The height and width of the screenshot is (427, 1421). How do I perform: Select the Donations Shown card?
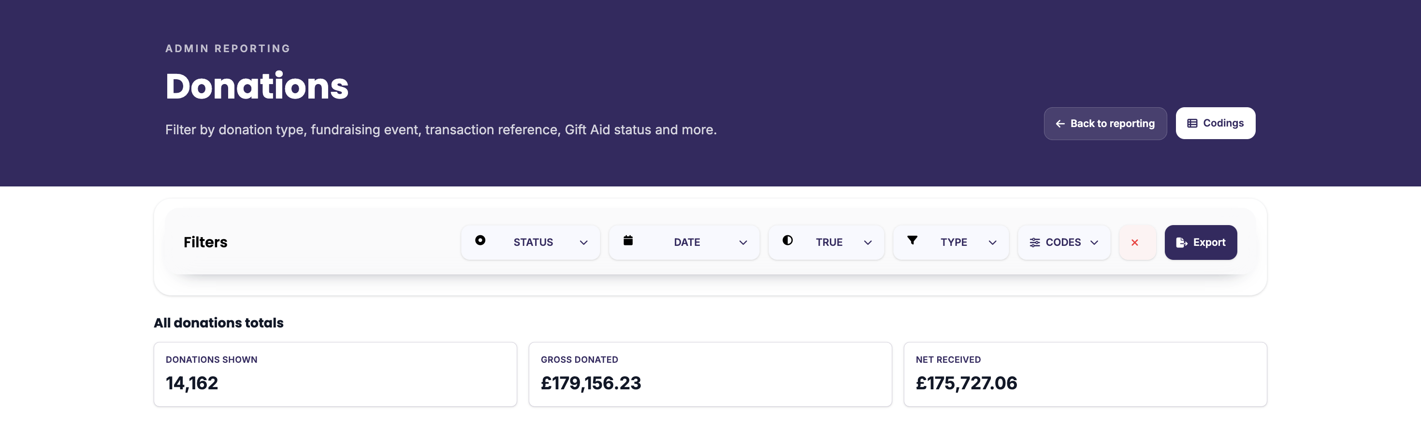pyautogui.click(x=335, y=375)
